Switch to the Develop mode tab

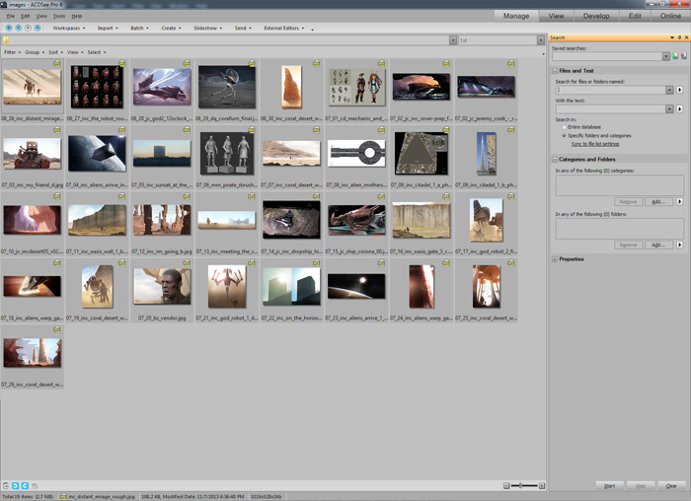point(596,16)
